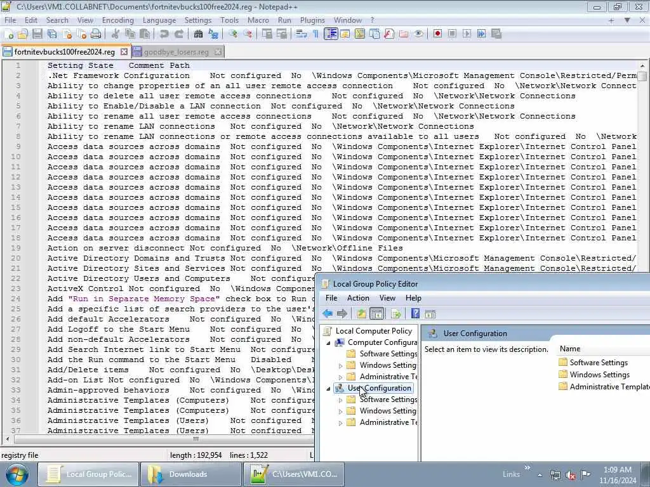Switch to the goodbye_losers.reg tab

pos(178,52)
